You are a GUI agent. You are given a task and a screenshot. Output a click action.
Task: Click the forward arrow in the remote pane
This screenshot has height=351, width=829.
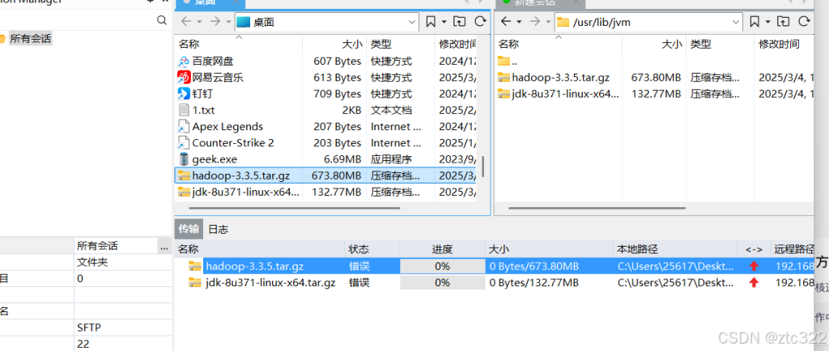[534, 22]
